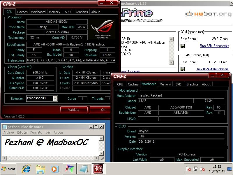
Task: Click the motherboard Model value 18A7
Action: [165, 101]
